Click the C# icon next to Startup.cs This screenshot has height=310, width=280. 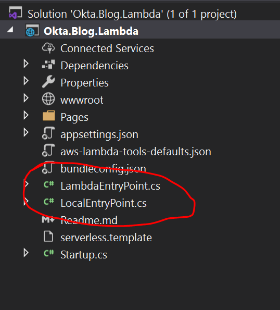coord(49,253)
